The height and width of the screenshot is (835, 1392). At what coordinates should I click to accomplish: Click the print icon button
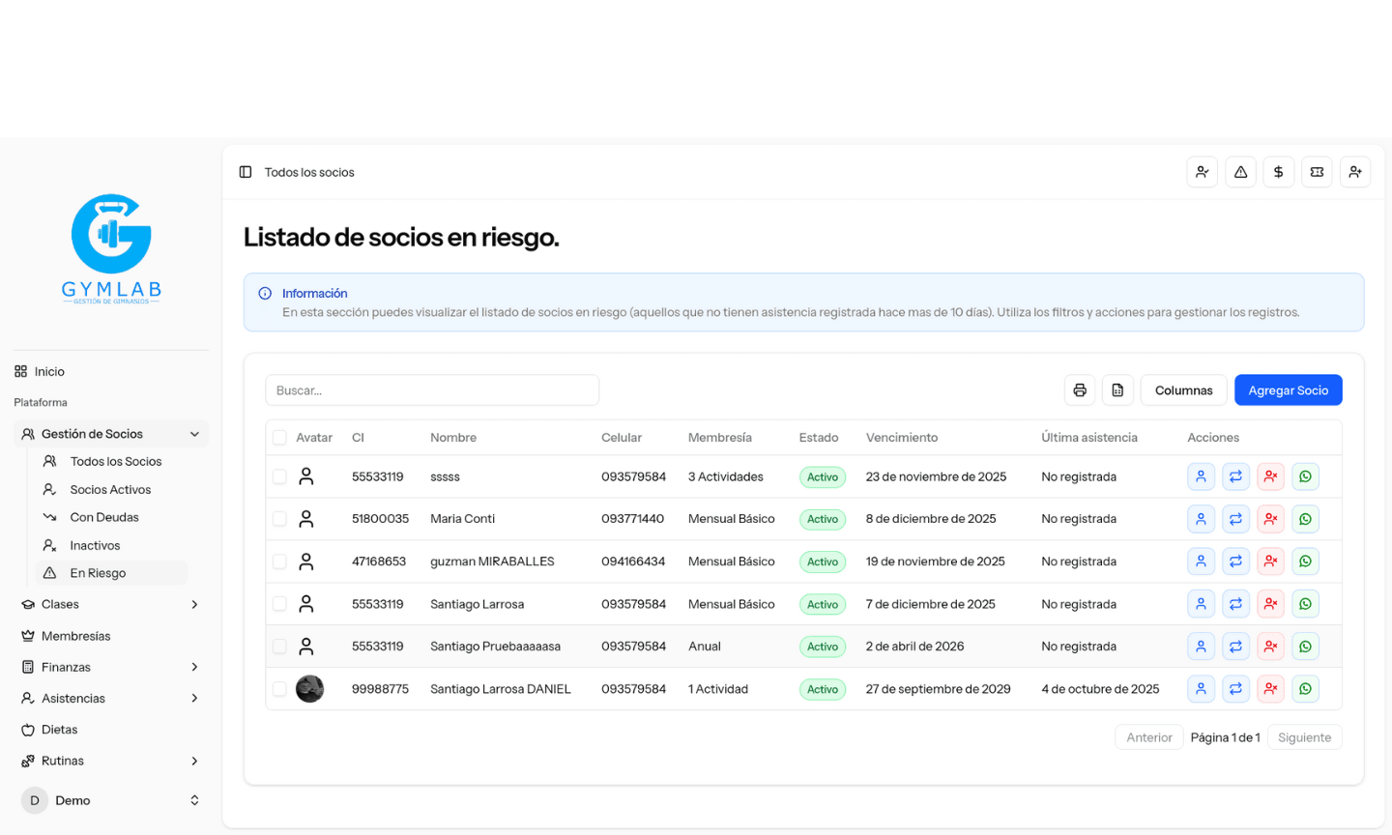[1080, 390]
